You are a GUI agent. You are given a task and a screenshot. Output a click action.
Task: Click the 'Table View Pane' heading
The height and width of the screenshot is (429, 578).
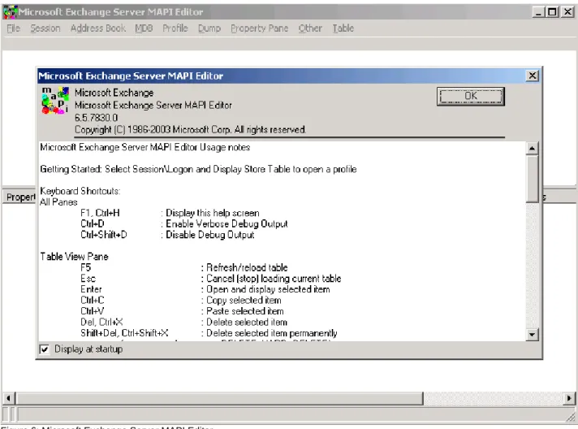coord(74,257)
